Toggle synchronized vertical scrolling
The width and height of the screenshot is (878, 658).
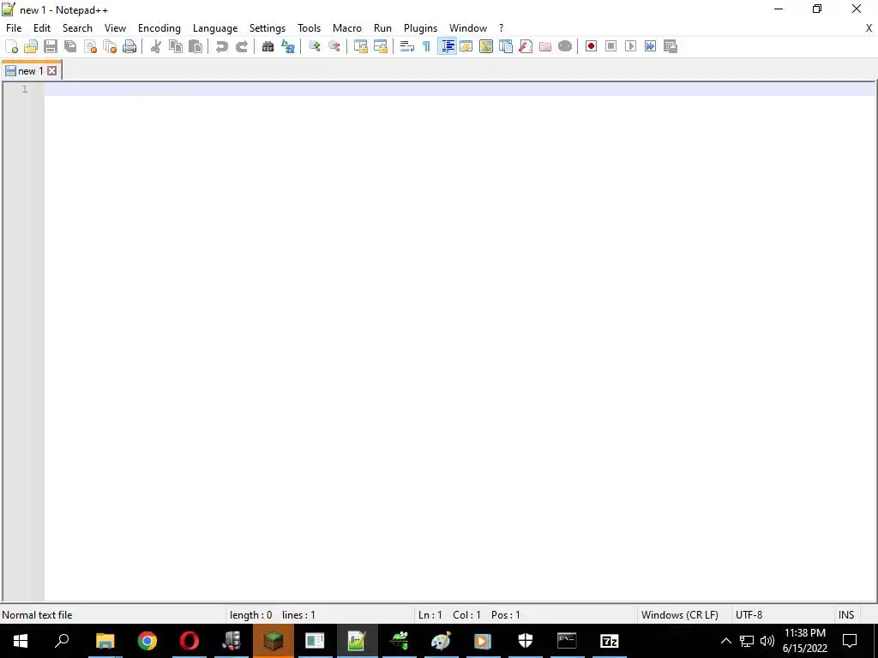tap(361, 46)
